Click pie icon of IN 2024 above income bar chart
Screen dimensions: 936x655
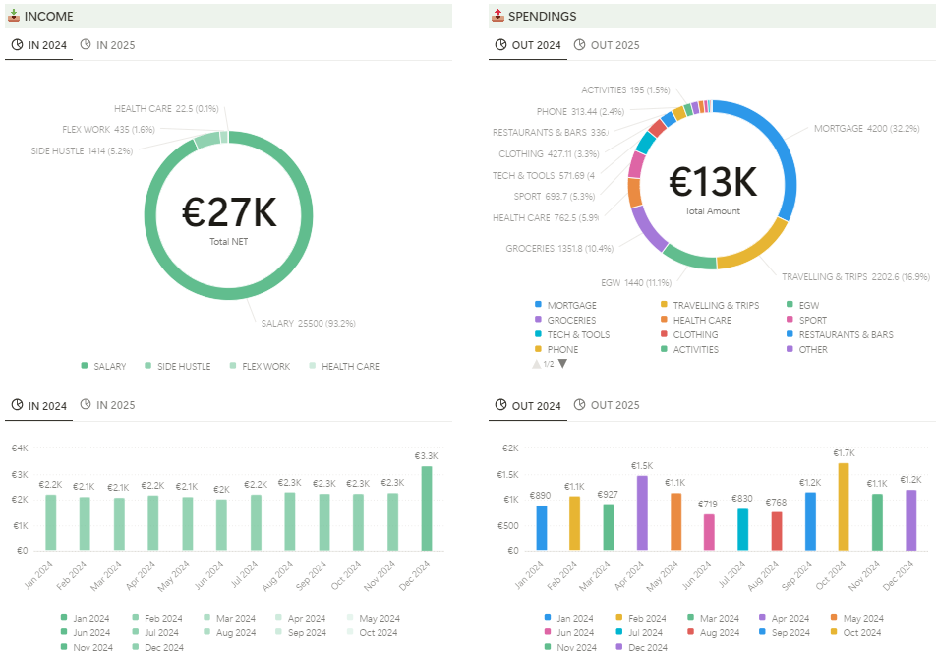pos(17,405)
